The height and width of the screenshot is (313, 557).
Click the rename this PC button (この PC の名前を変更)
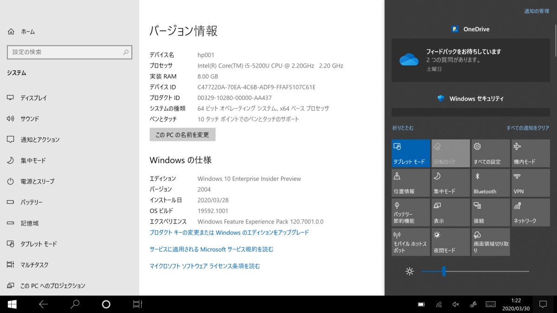pyautogui.click(x=182, y=135)
